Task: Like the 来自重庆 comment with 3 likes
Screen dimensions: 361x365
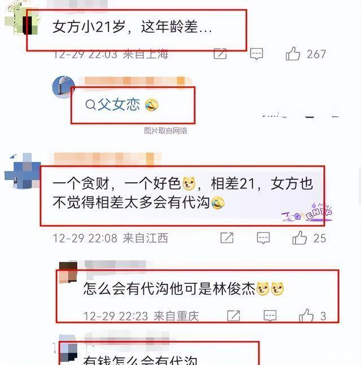Action: 306,316
